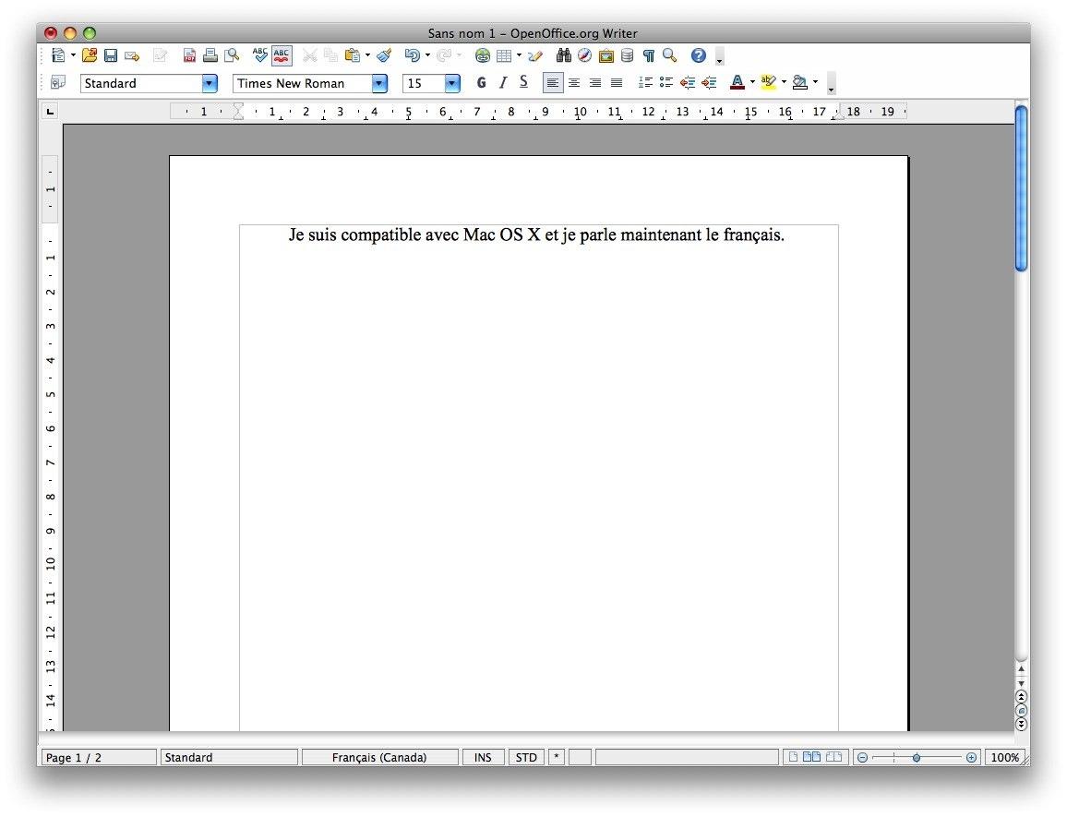Set centered paragraph alignment

(x=574, y=83)
